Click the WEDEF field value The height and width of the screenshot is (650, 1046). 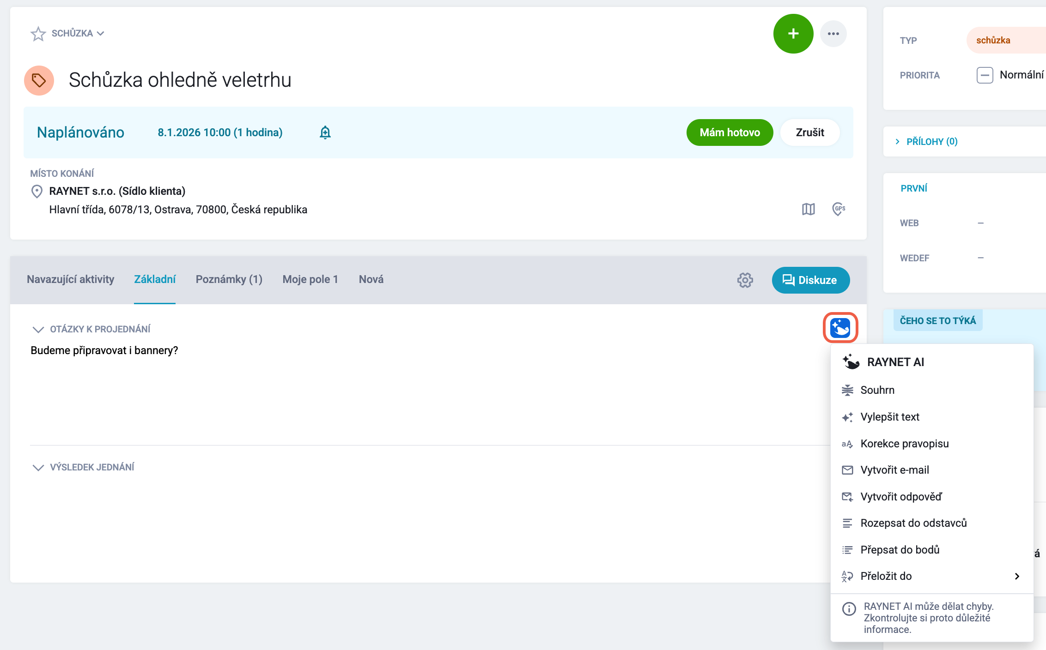(980, 258)
